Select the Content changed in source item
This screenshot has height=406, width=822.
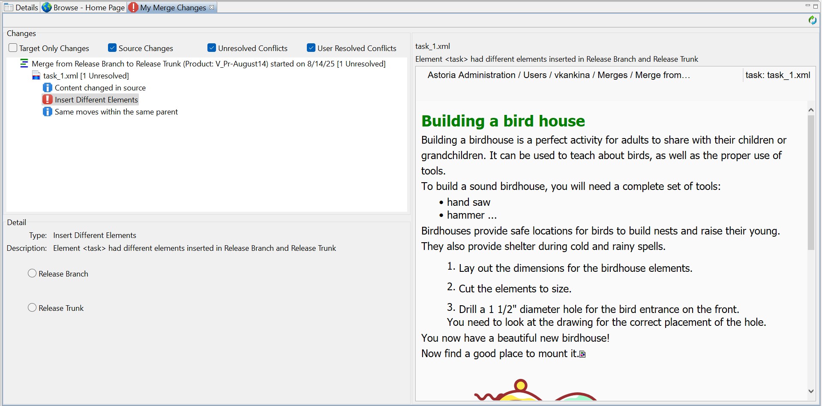click(100, 88)
